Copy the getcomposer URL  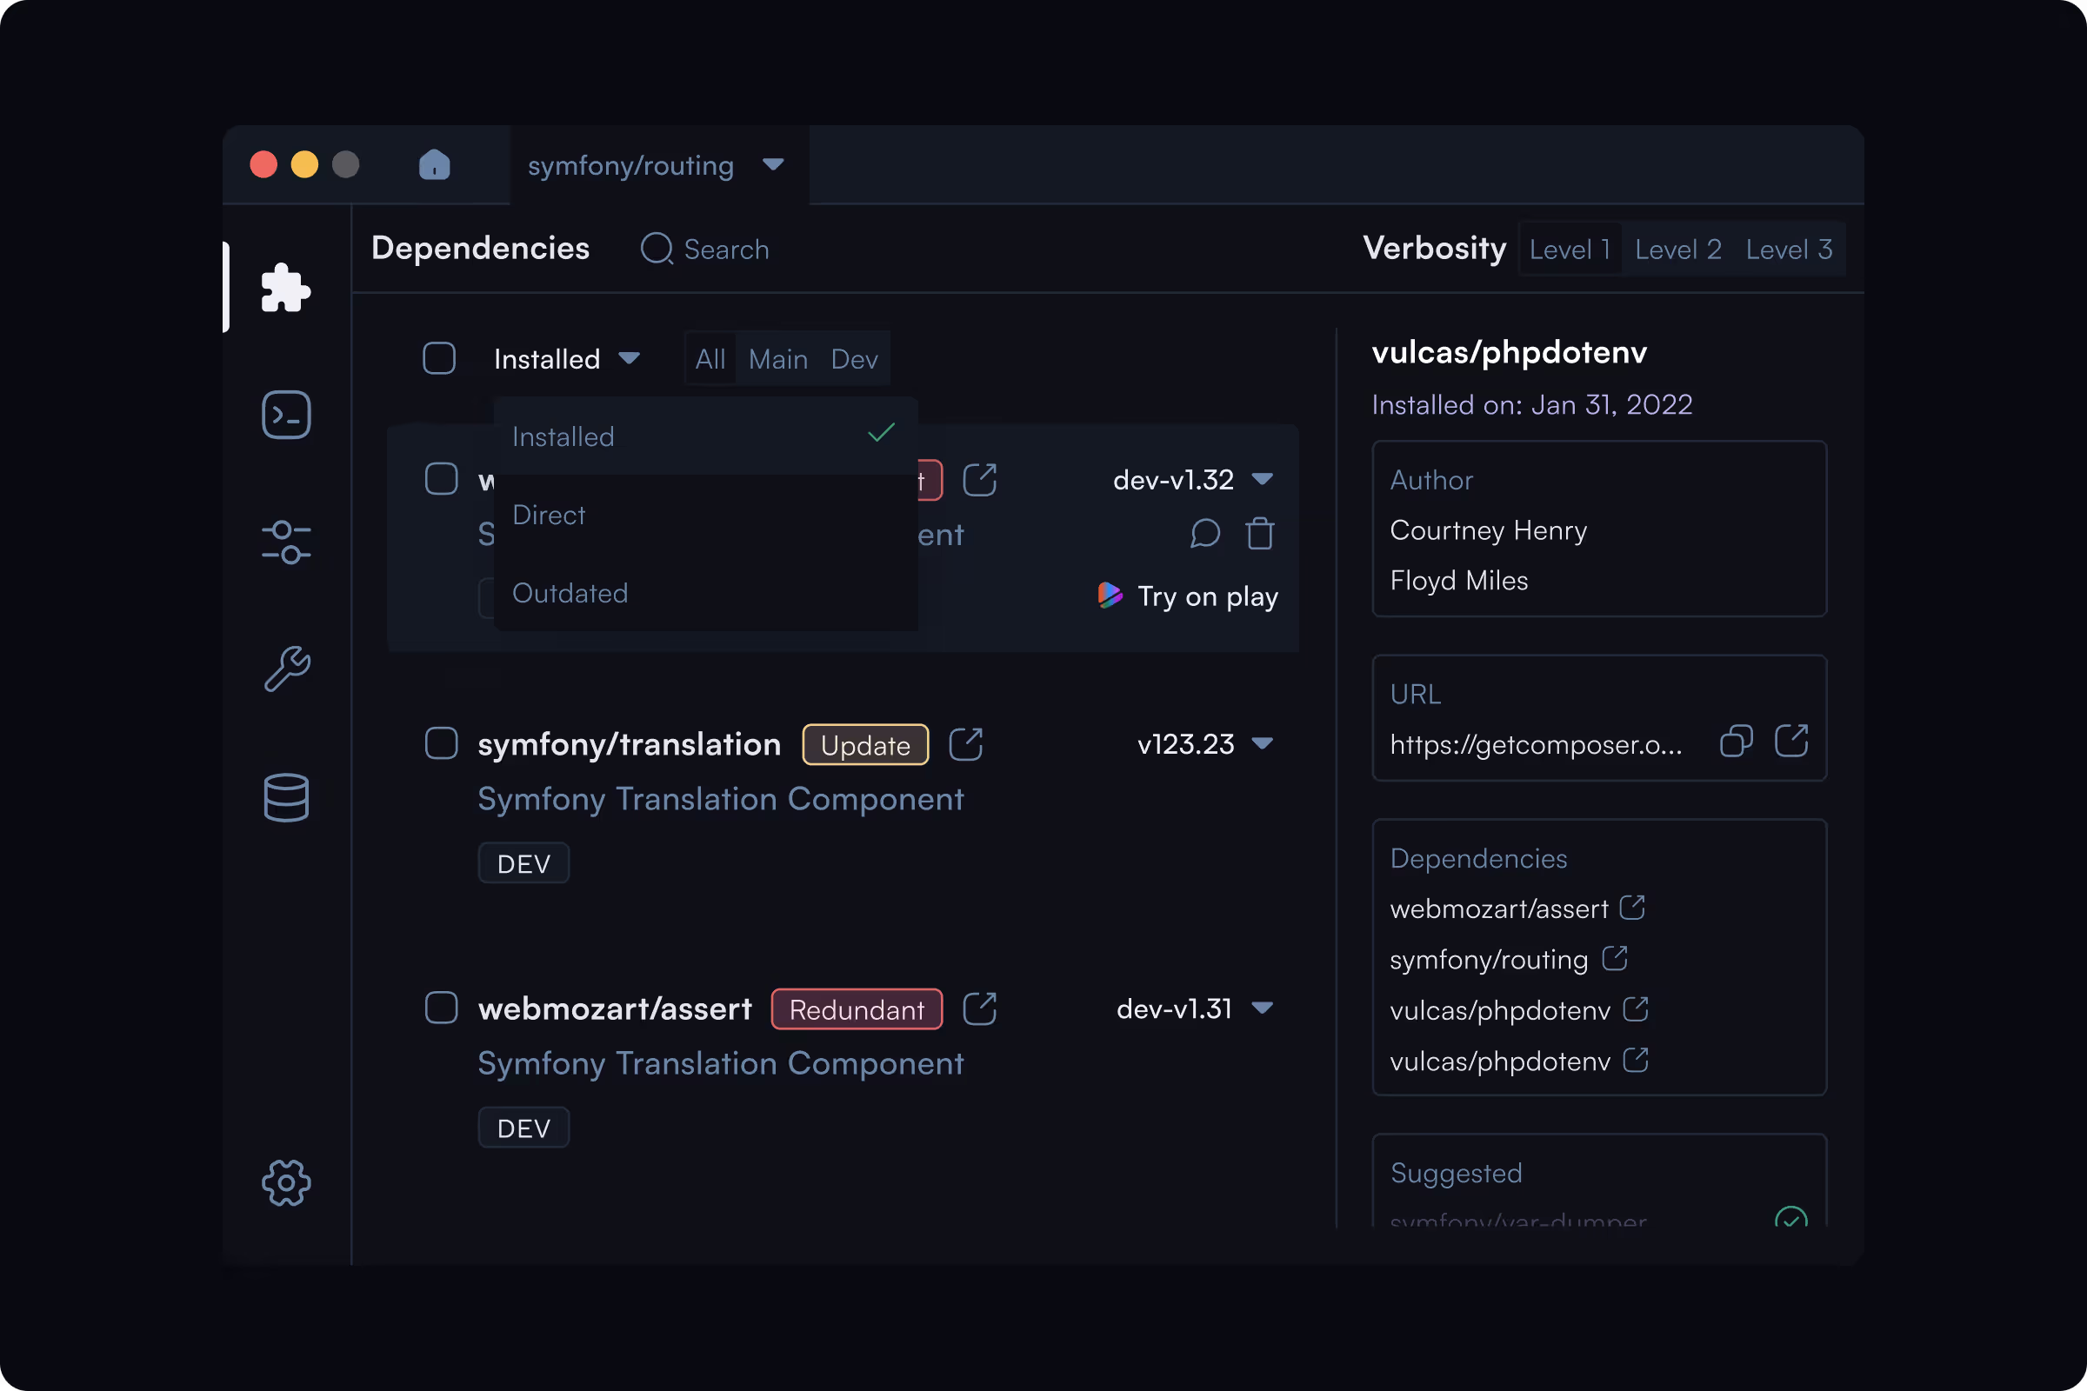tap(1736, 742)
